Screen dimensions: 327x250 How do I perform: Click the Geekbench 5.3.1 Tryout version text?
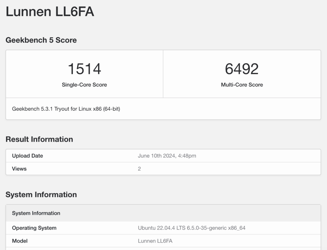[66, 109]
